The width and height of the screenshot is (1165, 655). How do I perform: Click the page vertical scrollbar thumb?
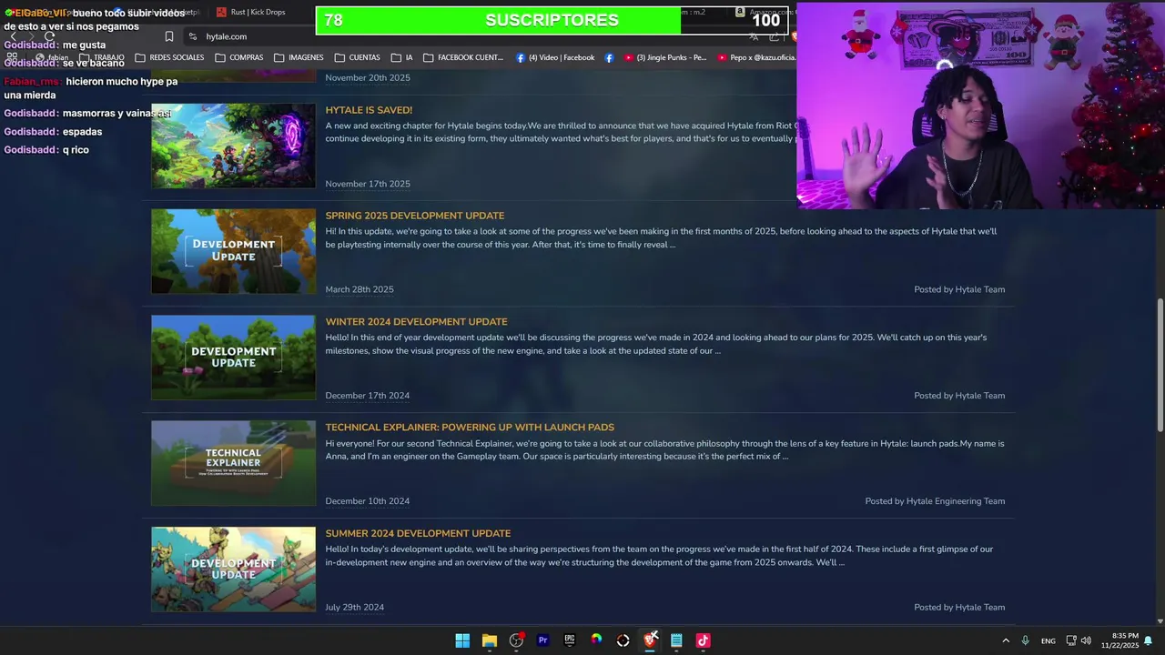[x=1160, y=364]
